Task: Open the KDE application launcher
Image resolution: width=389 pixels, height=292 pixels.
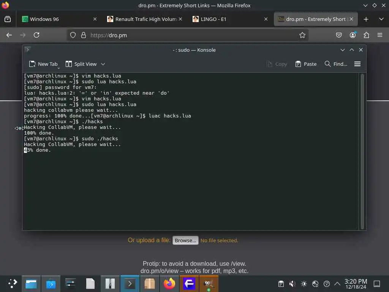Action: (13, 284)
